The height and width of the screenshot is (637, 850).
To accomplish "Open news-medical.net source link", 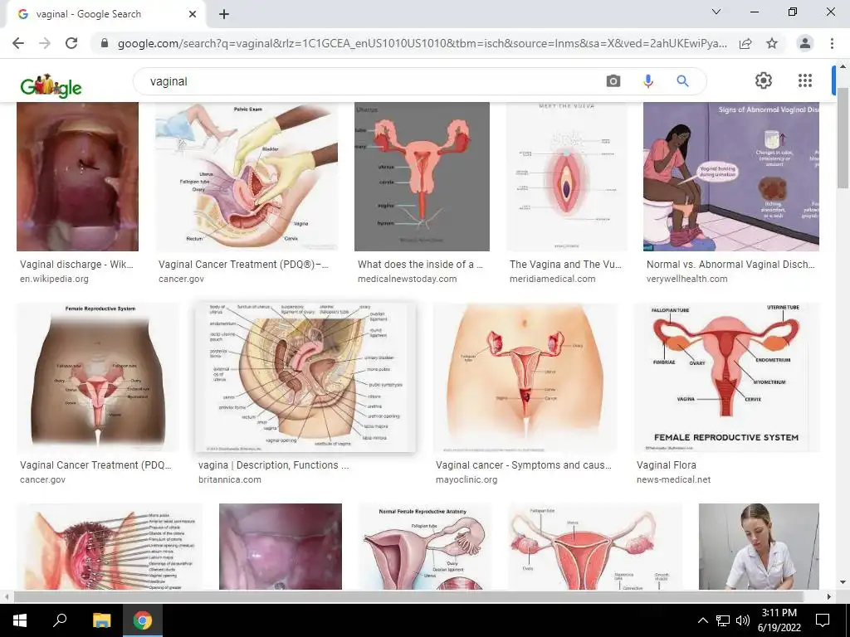I will tap(673, 480).
